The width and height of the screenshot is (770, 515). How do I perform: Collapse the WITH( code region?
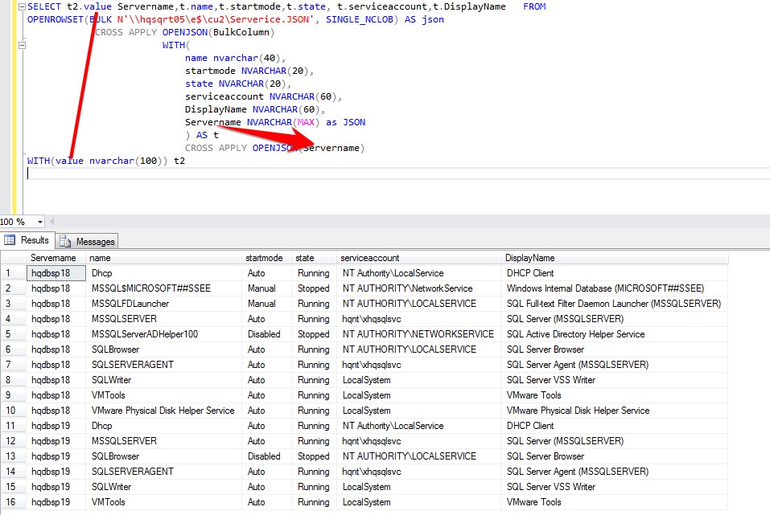coord(22,45)
